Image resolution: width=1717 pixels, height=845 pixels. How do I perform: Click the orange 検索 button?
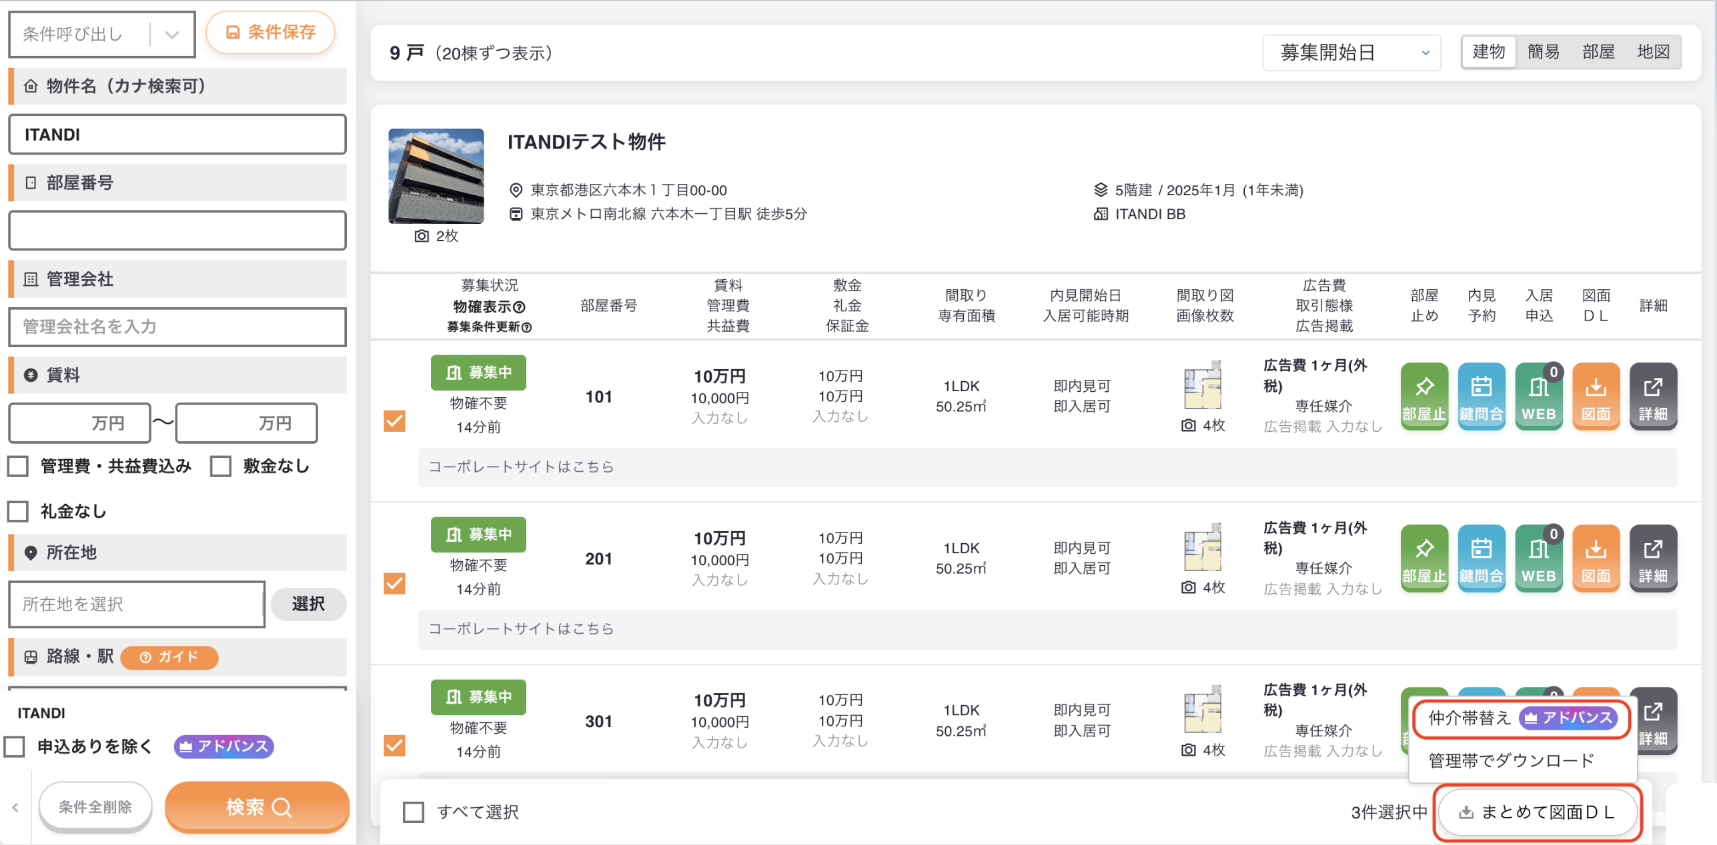[x=257, y=807]
